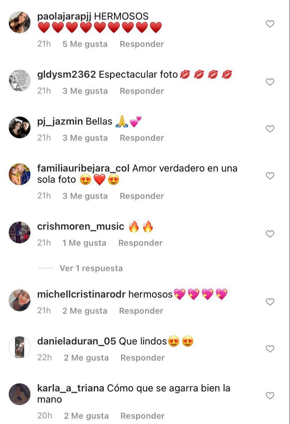Screen dimensions: 290x424
Task: Open paolajarapjj's profile picture
Action: click(x=20, y=23)
